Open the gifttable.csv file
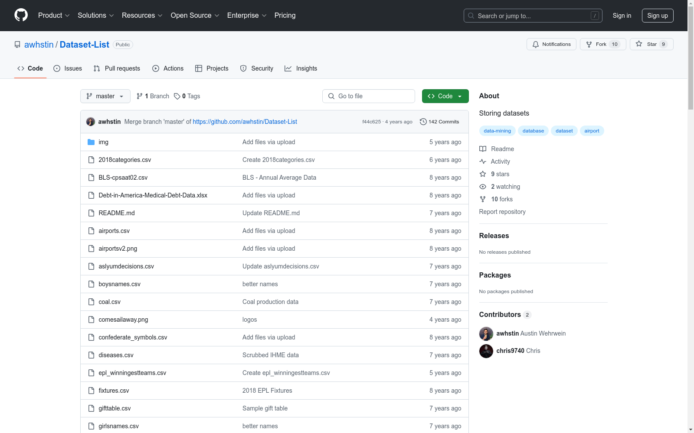 [115, 408]
